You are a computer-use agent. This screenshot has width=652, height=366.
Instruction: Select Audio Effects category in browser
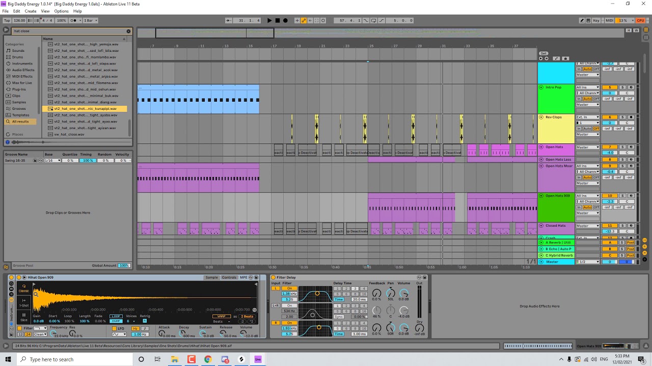pyautogui.click(x=23, y=70)
